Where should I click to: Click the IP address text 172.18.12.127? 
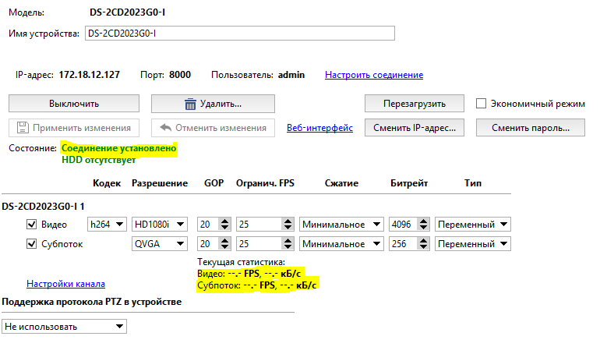coord(89,75)
